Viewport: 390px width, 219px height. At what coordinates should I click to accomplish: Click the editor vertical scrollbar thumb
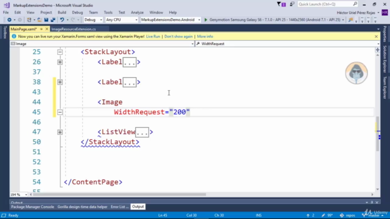coord(378,134)
